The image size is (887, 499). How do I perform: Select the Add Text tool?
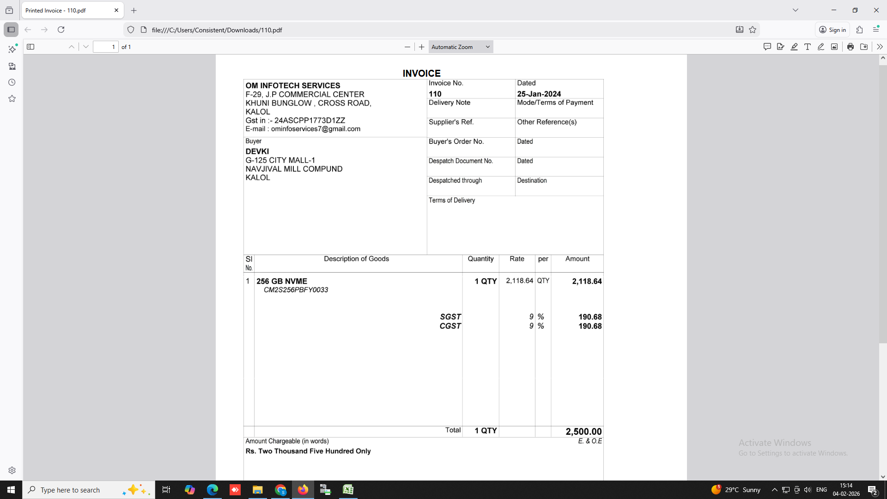click(x=808, y=47)
